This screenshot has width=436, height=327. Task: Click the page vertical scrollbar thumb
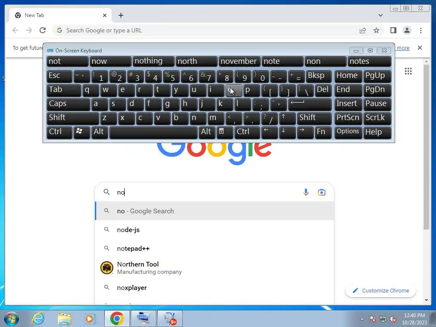point(426,147)
